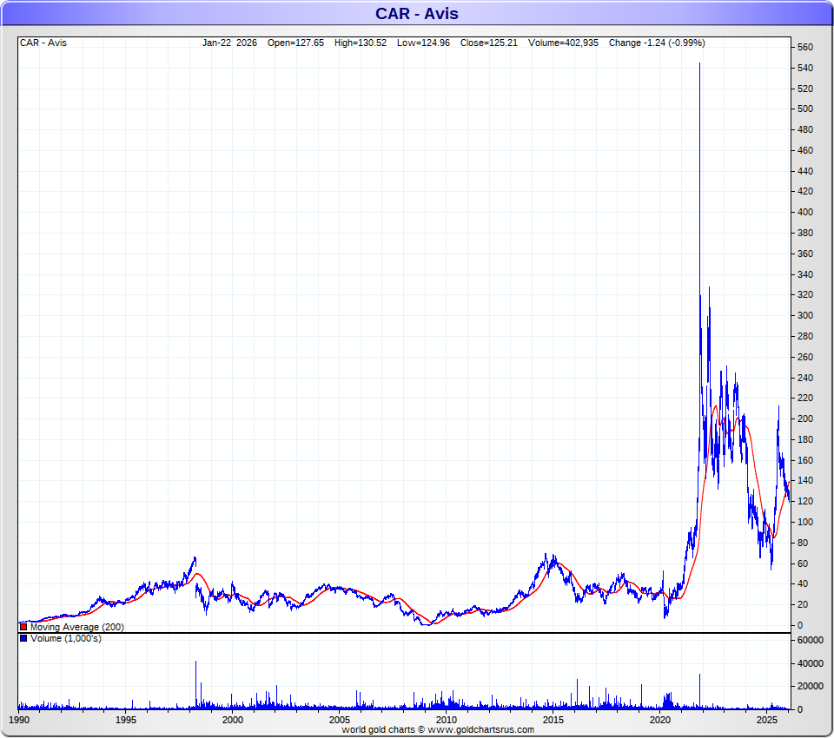Click the 'Change -1.24 (-0.99%)' text
Viewport: 834px width, 738px height.
(657, 43)
